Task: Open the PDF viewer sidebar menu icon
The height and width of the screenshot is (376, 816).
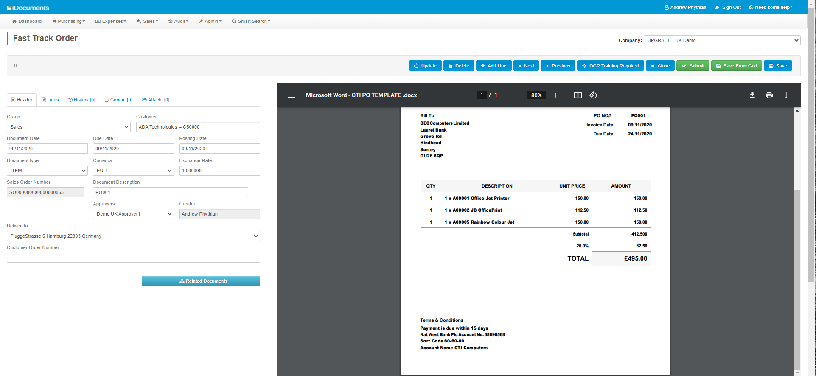Action: [292, 95]
